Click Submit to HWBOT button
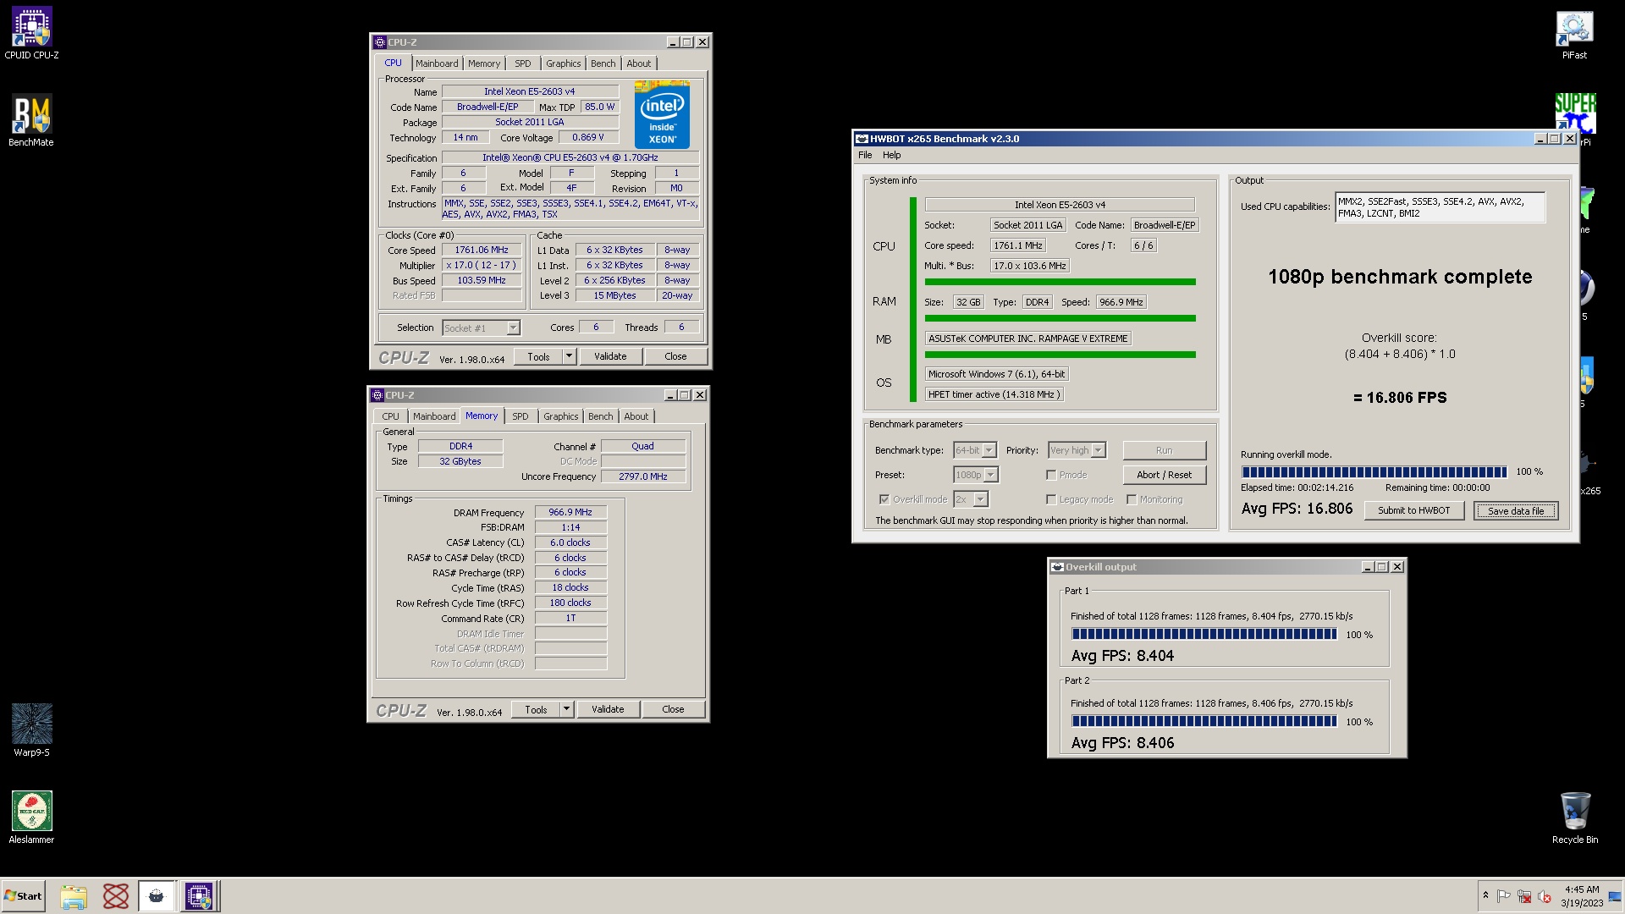Viewport: 1625px width, 914px height. point(1413,510)
